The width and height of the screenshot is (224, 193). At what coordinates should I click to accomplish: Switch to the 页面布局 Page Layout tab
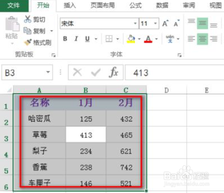(x=102, y=6)
